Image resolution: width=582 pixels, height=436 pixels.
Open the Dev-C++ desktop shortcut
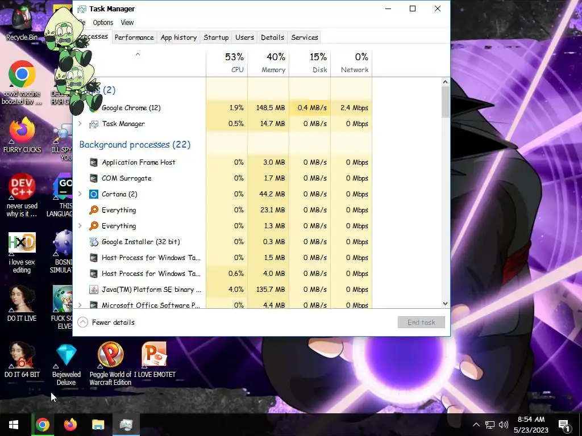pyautogui.click(x=22, y=195)
